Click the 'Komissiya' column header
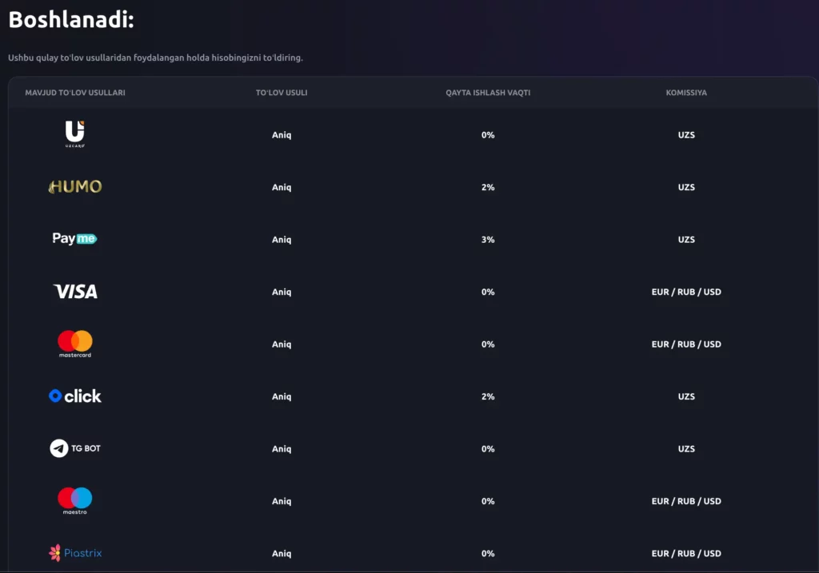Screen dimensions: 819x573 (686, 93)
